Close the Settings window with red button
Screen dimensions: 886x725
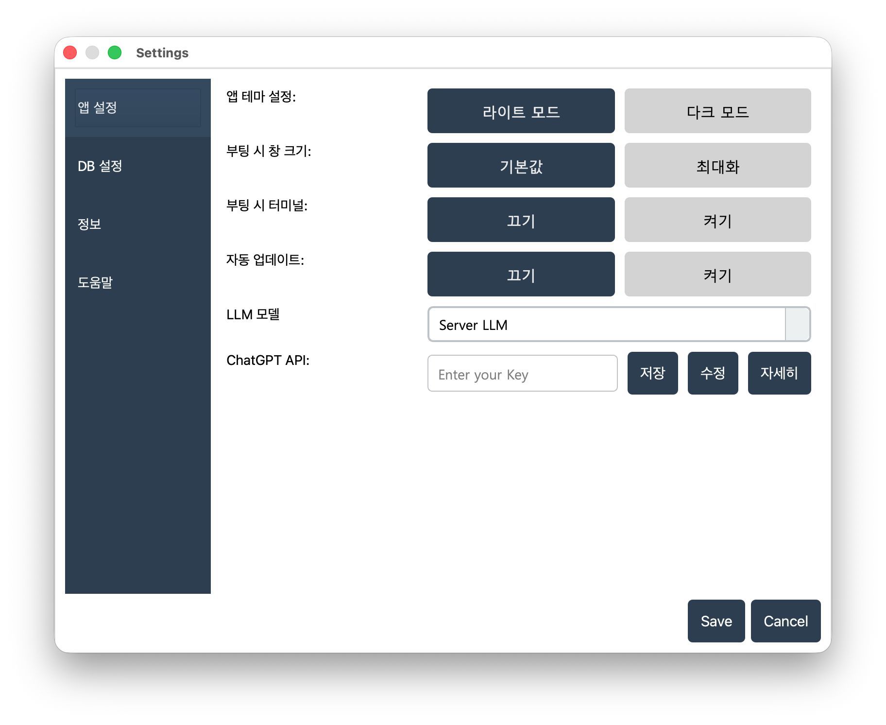tap(70, 52)
